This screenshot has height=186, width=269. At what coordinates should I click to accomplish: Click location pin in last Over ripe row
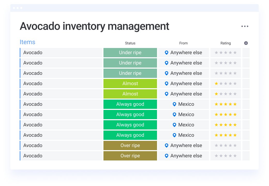(x=166, y=156)
